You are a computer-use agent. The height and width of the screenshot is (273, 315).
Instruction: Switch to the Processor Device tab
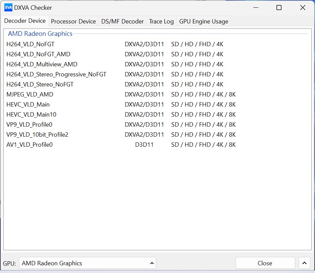pos(73,21)
